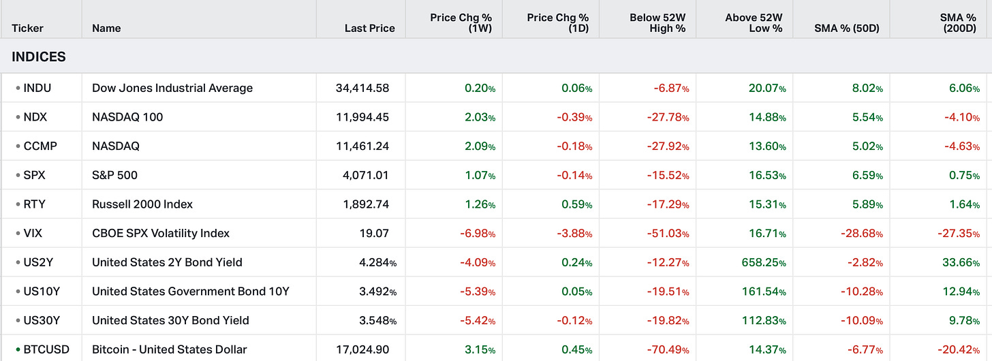The width and height of the screenshot is (992, 361).
Task: Click NDX weekly change 2.03%
Action: pos(480,117)
